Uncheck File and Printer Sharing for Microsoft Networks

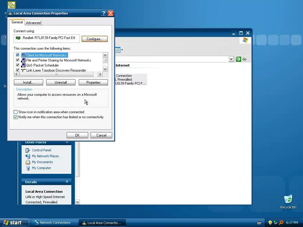pos(17,60)
